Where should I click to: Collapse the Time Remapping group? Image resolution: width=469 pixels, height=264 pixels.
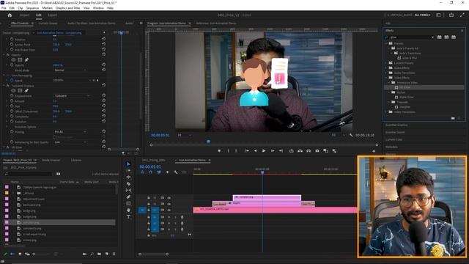(4, 76)
